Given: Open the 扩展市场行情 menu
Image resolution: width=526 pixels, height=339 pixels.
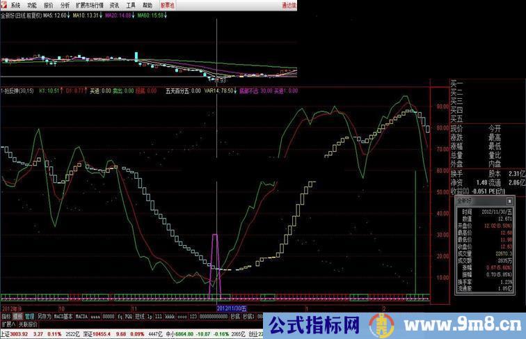Looking at the screenshot, I should point(89,4).
